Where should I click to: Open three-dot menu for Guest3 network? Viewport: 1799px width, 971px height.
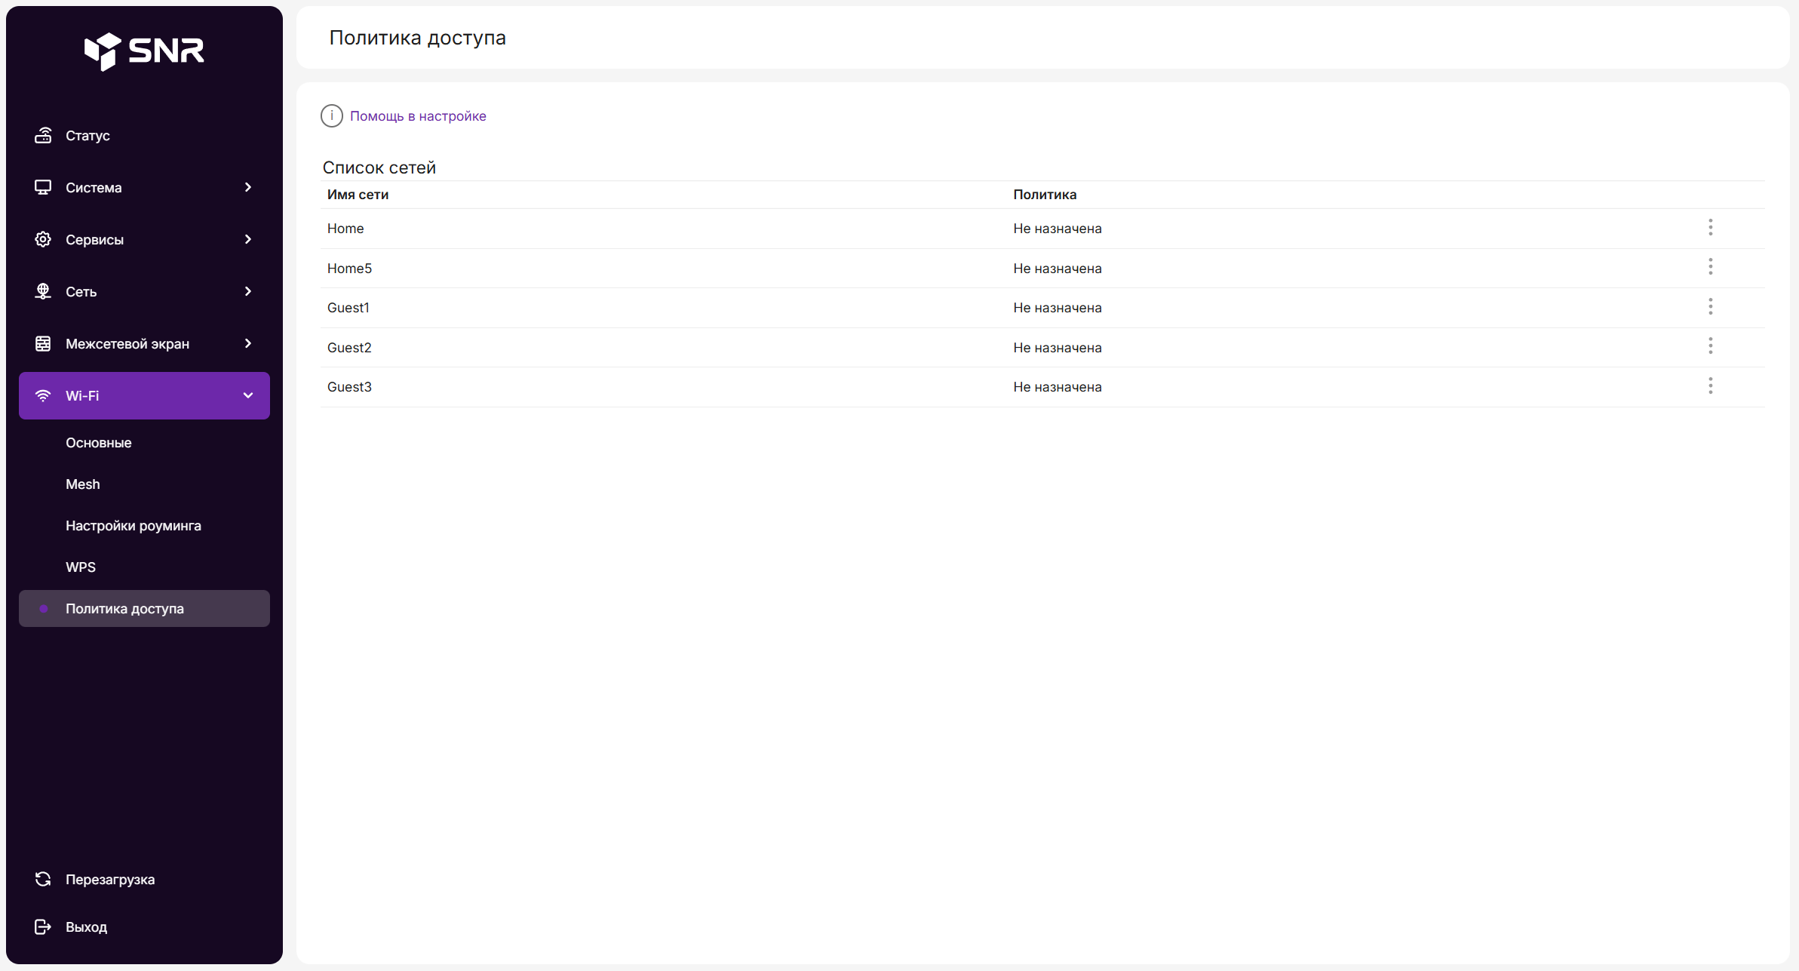[1710, 386]
